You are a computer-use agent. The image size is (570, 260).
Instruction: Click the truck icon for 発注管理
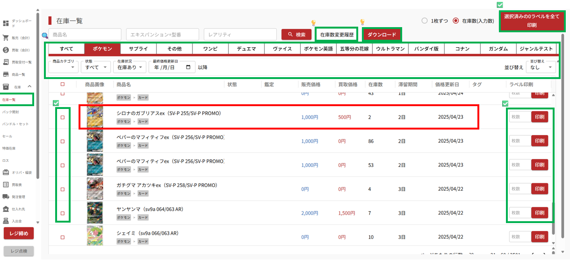point(6,197)
